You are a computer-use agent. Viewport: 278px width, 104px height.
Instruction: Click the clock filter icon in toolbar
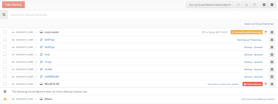[x=238, y=5]
